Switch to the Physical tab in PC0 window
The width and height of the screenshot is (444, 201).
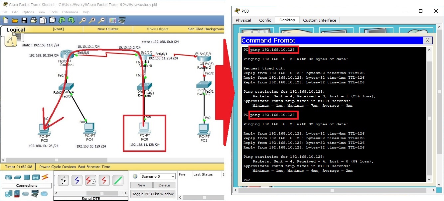tap(243, 20)
